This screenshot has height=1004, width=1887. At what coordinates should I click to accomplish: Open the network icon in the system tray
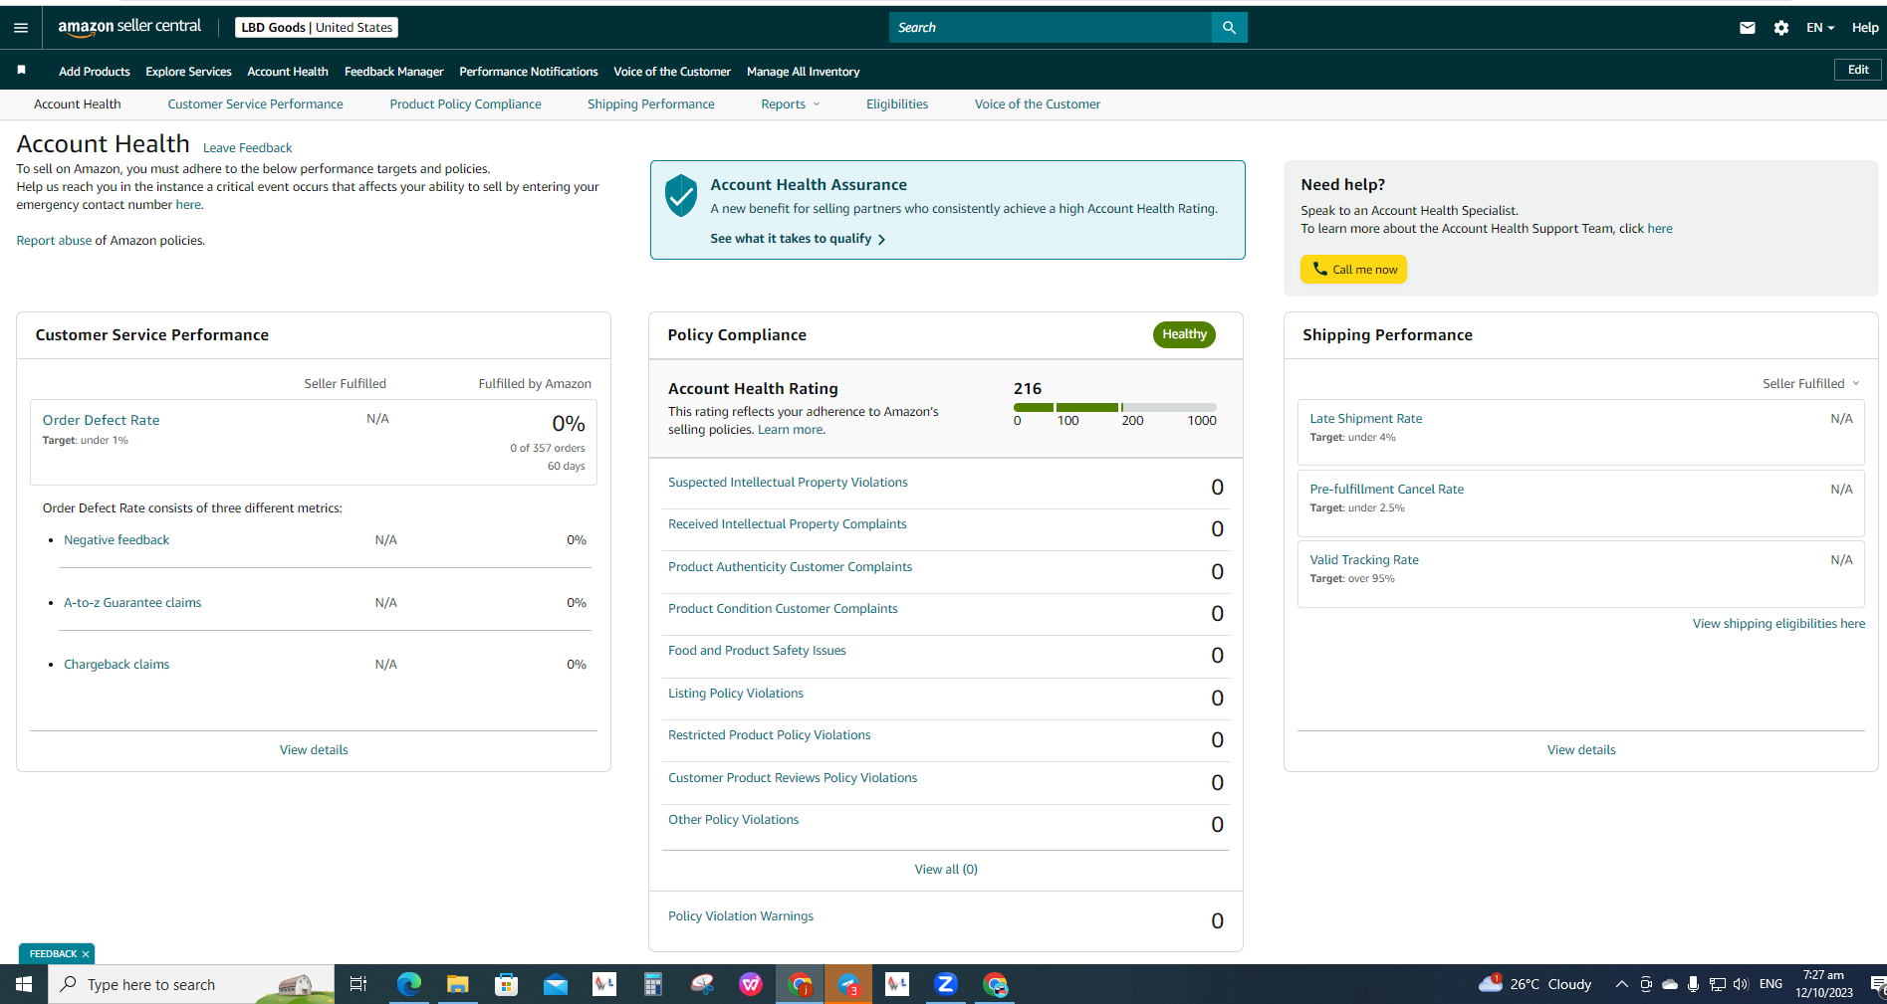[x=1718, y=984]
